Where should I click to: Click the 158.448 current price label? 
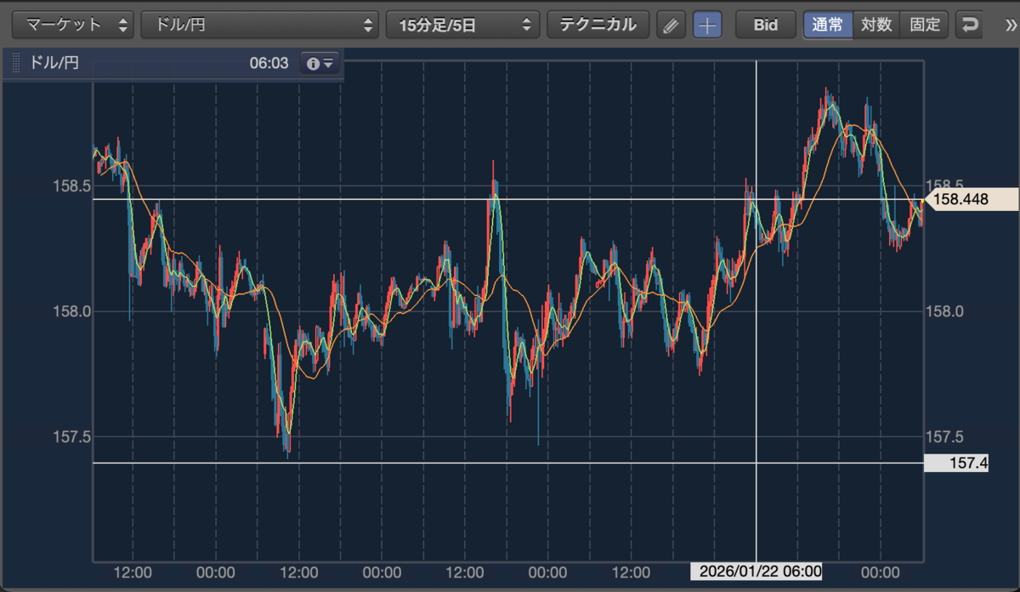tap(972, 200)
